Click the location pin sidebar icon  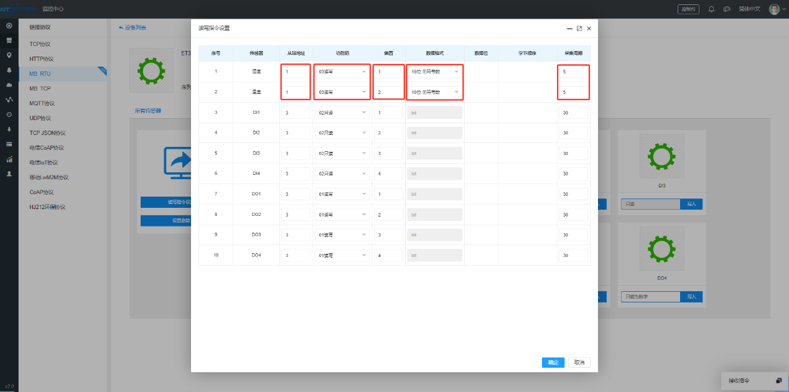9,55
